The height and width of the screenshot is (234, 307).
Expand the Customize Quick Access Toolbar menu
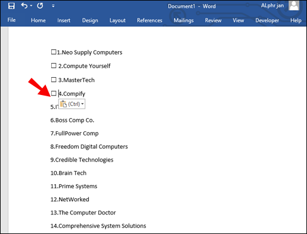(x=53, y=6)
